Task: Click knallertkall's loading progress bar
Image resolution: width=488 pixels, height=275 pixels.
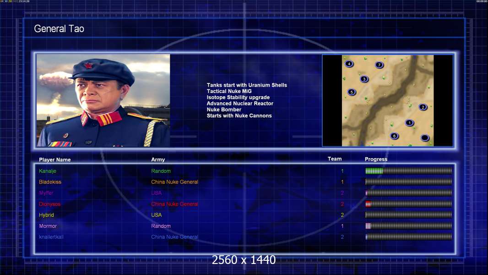Action: pyautogui.click(x=409, y=237)
